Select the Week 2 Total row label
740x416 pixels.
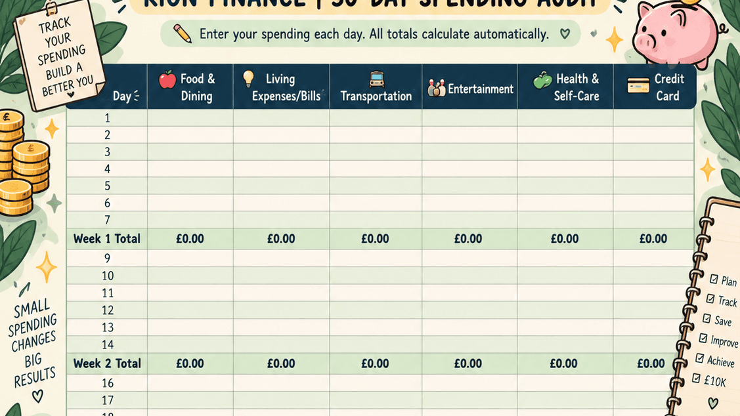point(107,364)
